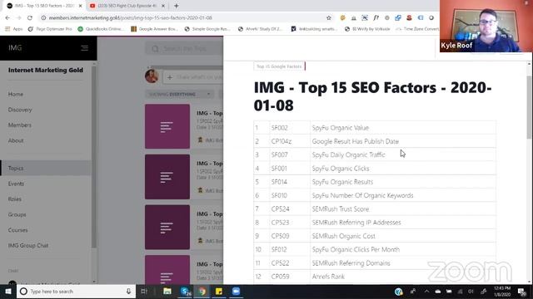Click the user avatar next to share box
The image size is (533, 299).
coord(152,76)
